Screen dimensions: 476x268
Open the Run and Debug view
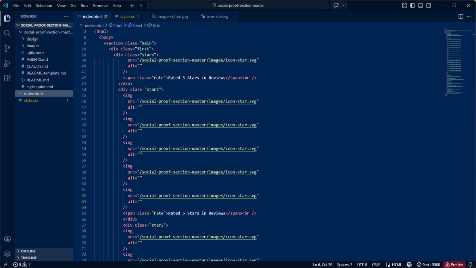(x=7, y=63)
